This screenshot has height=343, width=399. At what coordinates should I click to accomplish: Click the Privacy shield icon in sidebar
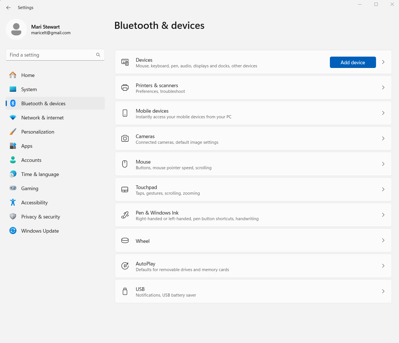tap(13, 216)
